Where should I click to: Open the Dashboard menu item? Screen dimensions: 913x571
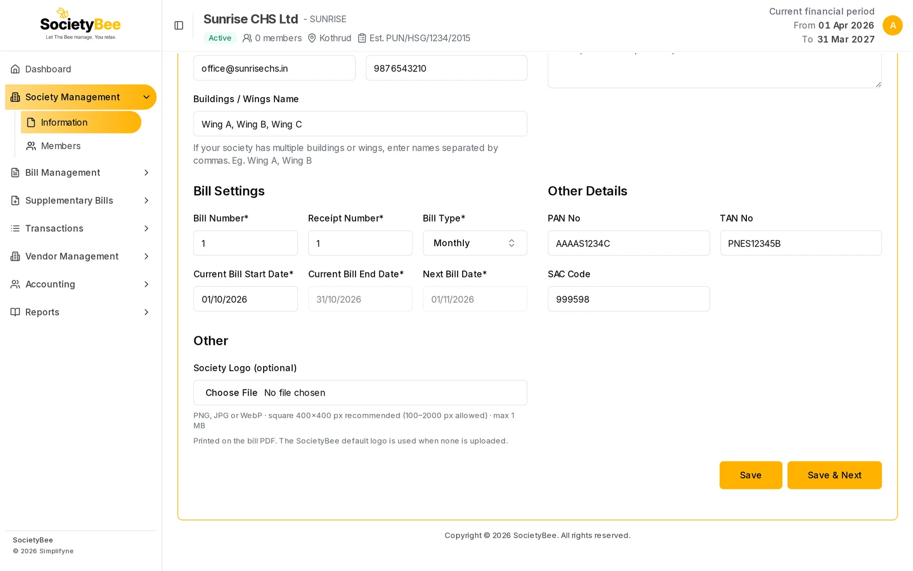click(80, 69)
